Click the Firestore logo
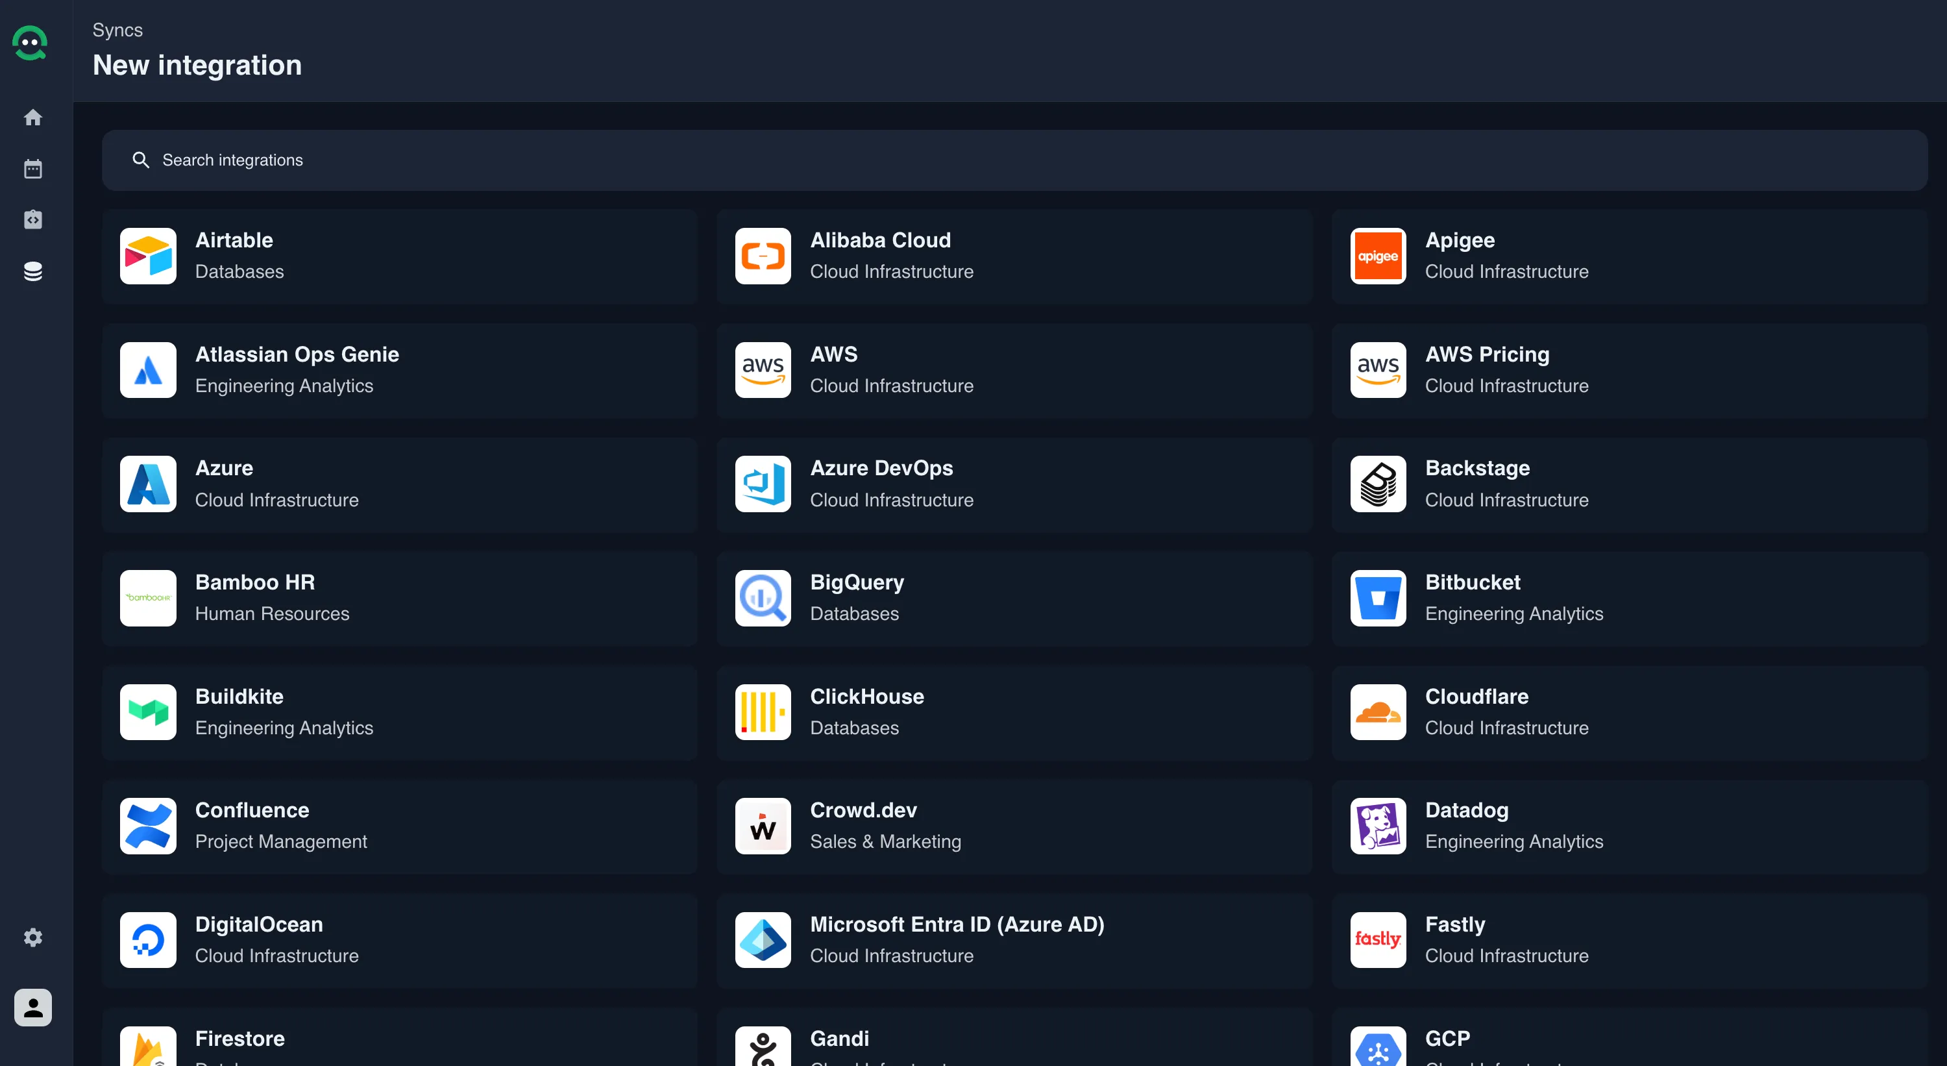1947x1066 pixels. [x=148, y=1047]
